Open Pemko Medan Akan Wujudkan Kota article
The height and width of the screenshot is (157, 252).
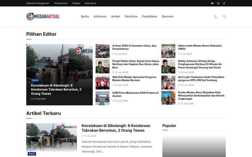click(x=201, y=96)
